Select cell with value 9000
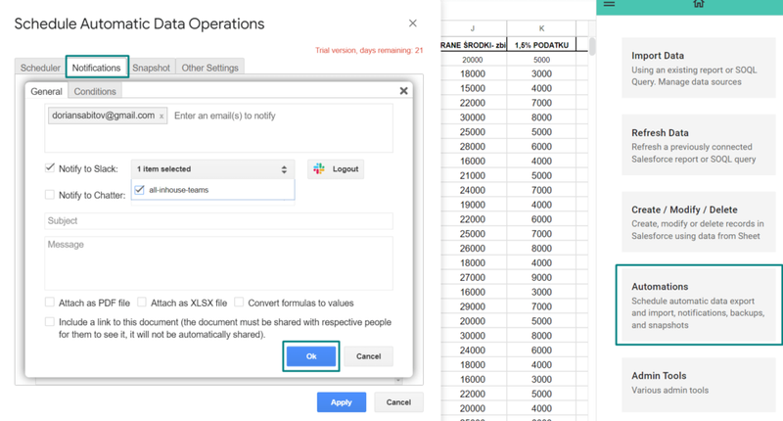This screenshot has height=421, width=783. coord(541,278)
